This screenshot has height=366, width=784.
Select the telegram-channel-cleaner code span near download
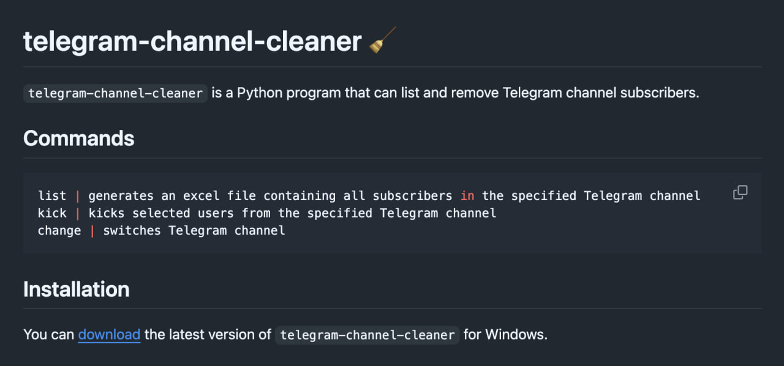point(366,335)
